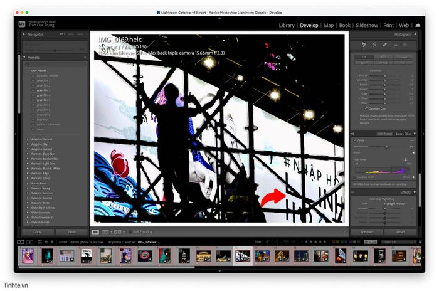Expand the Histogram panel
Screen dimensions: 439x291
[415, 34]
